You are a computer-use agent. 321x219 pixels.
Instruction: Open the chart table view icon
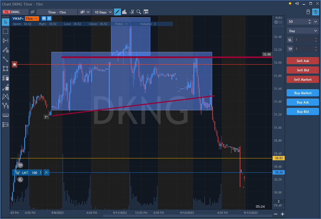tap(146, 12)
